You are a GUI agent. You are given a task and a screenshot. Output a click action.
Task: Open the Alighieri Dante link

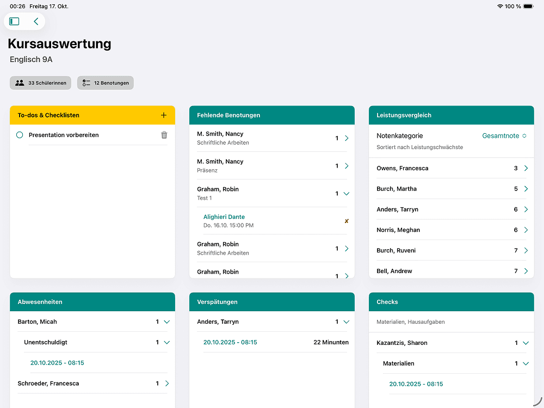click(224, 217)
